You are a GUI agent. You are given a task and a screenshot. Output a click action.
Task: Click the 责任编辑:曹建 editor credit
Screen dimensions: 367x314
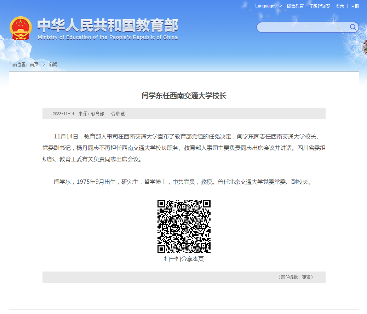tap(296, 277)
